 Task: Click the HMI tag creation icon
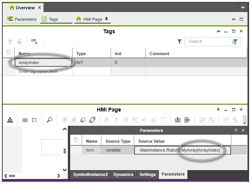pyautogui.click(x=34, y=42)
